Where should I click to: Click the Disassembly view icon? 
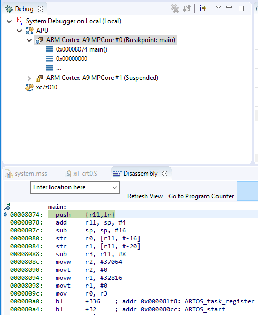point(117,174)
